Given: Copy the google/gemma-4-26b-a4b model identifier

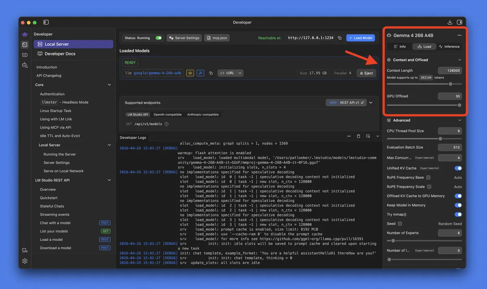Looking at the screenshot, I should click(x=211, y=73).
